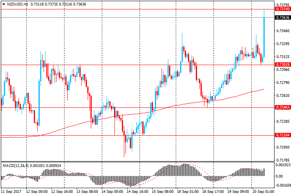Viewport: 291px width, 196px height.
Task: Select the 0.72104 support level label
Action: tap(283, 135)
